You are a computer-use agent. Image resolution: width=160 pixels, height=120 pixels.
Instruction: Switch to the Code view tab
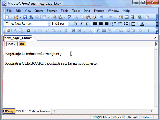[x=31, y=111]
